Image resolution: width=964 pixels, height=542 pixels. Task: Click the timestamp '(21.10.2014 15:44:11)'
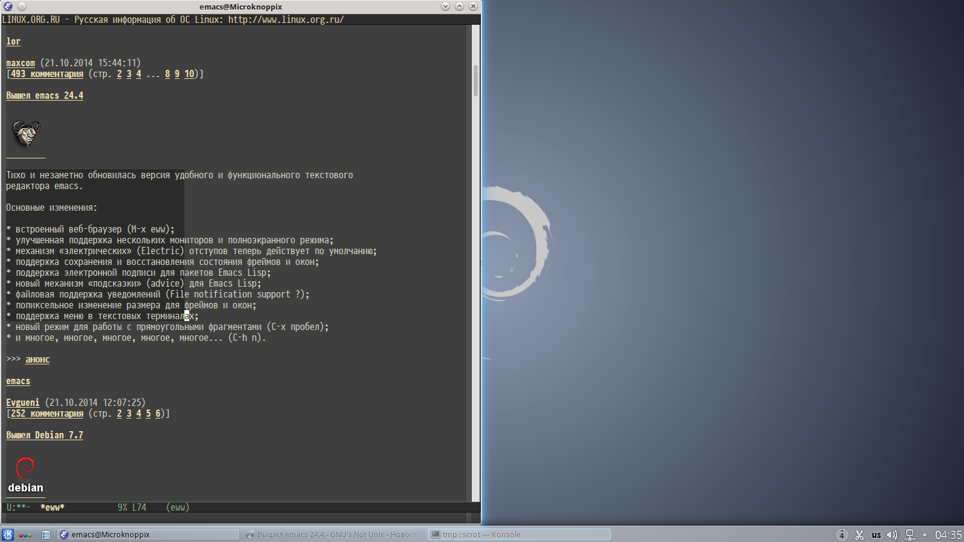(90, 63)
